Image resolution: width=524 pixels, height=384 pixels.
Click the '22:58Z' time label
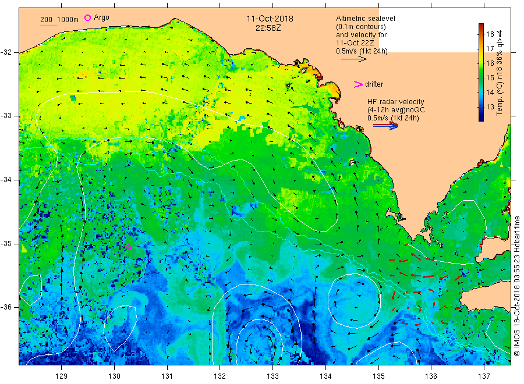[x=268, y=28]
